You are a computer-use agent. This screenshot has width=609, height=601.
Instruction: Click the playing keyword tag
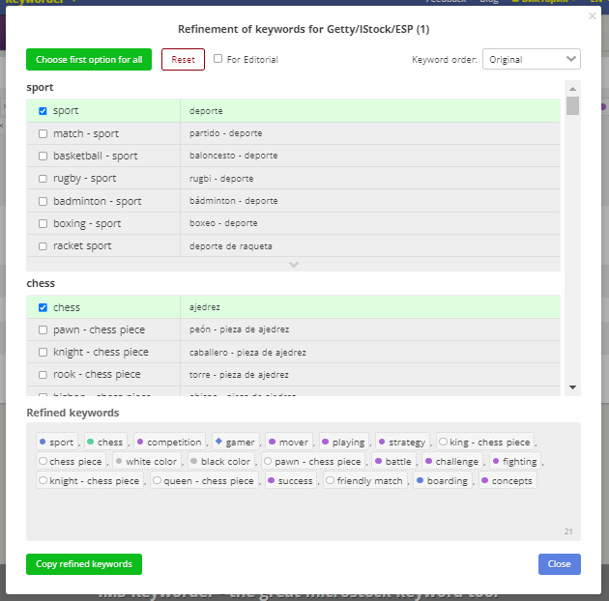[344, 442]
